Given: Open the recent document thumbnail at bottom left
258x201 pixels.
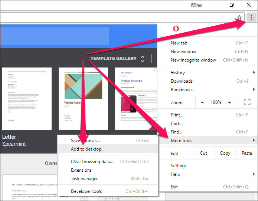Looking at the screenshot, I should point(30,187).
